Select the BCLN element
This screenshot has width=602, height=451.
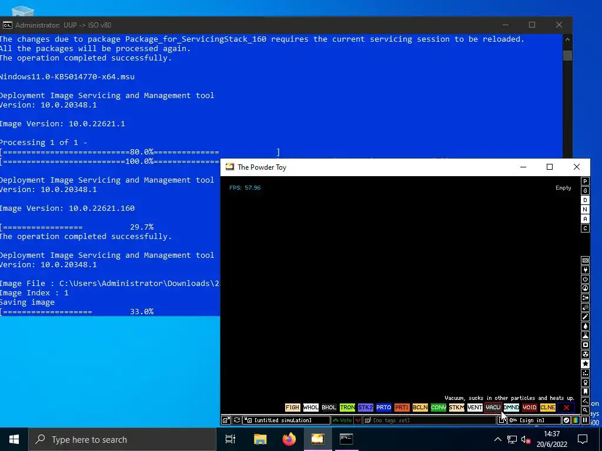click(420, 408)
